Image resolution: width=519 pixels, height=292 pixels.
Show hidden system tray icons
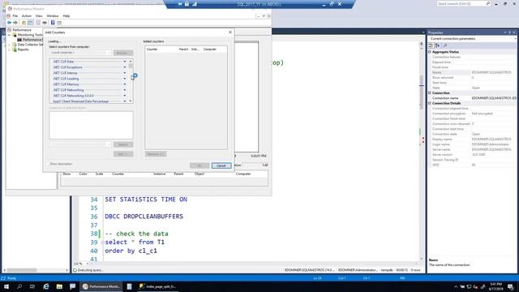pyautogui.click(x=456, y=286)
